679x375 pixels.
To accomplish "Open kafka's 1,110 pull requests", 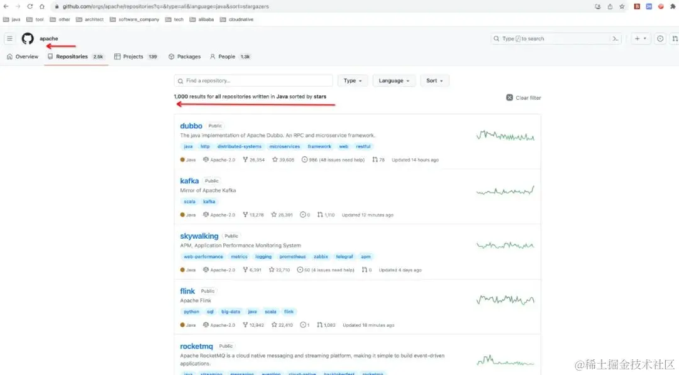I will [x=326, y=215].
